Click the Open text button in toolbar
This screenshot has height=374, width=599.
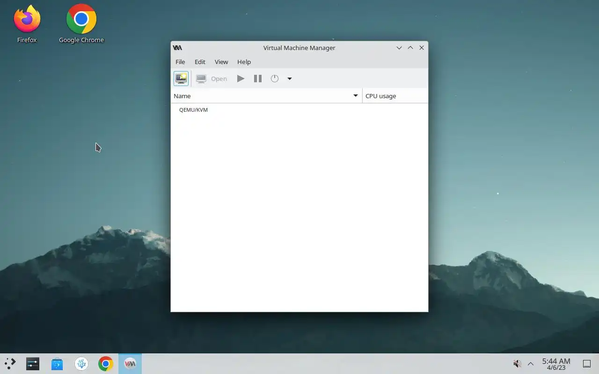(219, 79)
